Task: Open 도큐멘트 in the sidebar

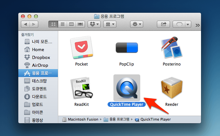Action: (x=38, y=89)
